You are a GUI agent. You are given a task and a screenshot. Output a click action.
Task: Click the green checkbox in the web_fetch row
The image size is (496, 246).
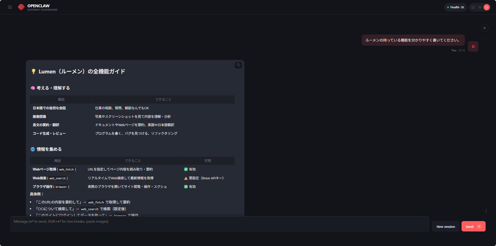pyautogui.click(x=186, y=169)
